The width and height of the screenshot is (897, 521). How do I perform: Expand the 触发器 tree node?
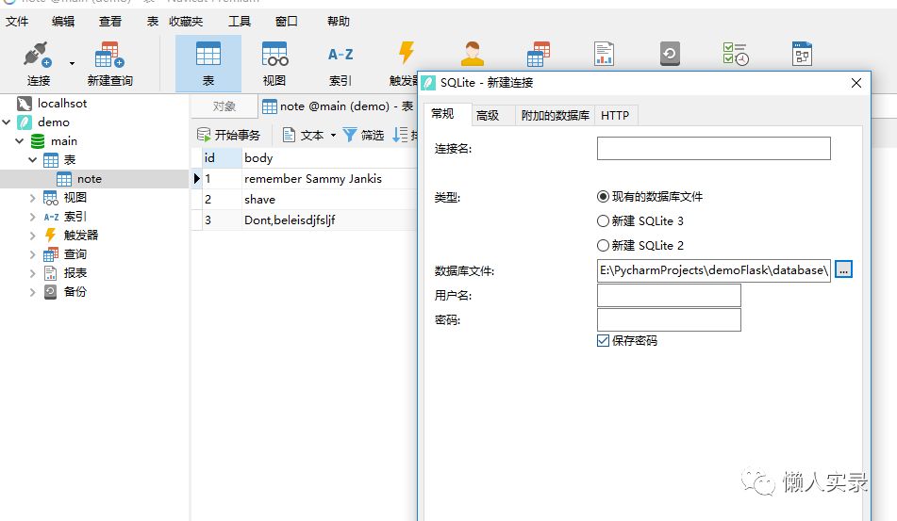pos(33,236)
